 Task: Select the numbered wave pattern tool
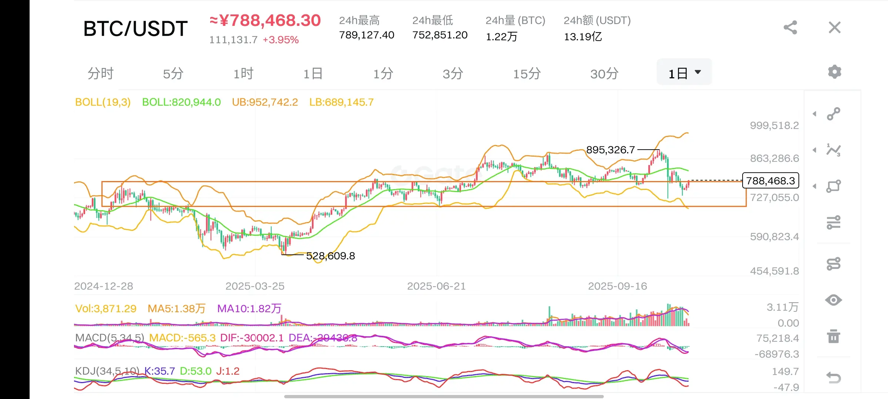point(834,150)
